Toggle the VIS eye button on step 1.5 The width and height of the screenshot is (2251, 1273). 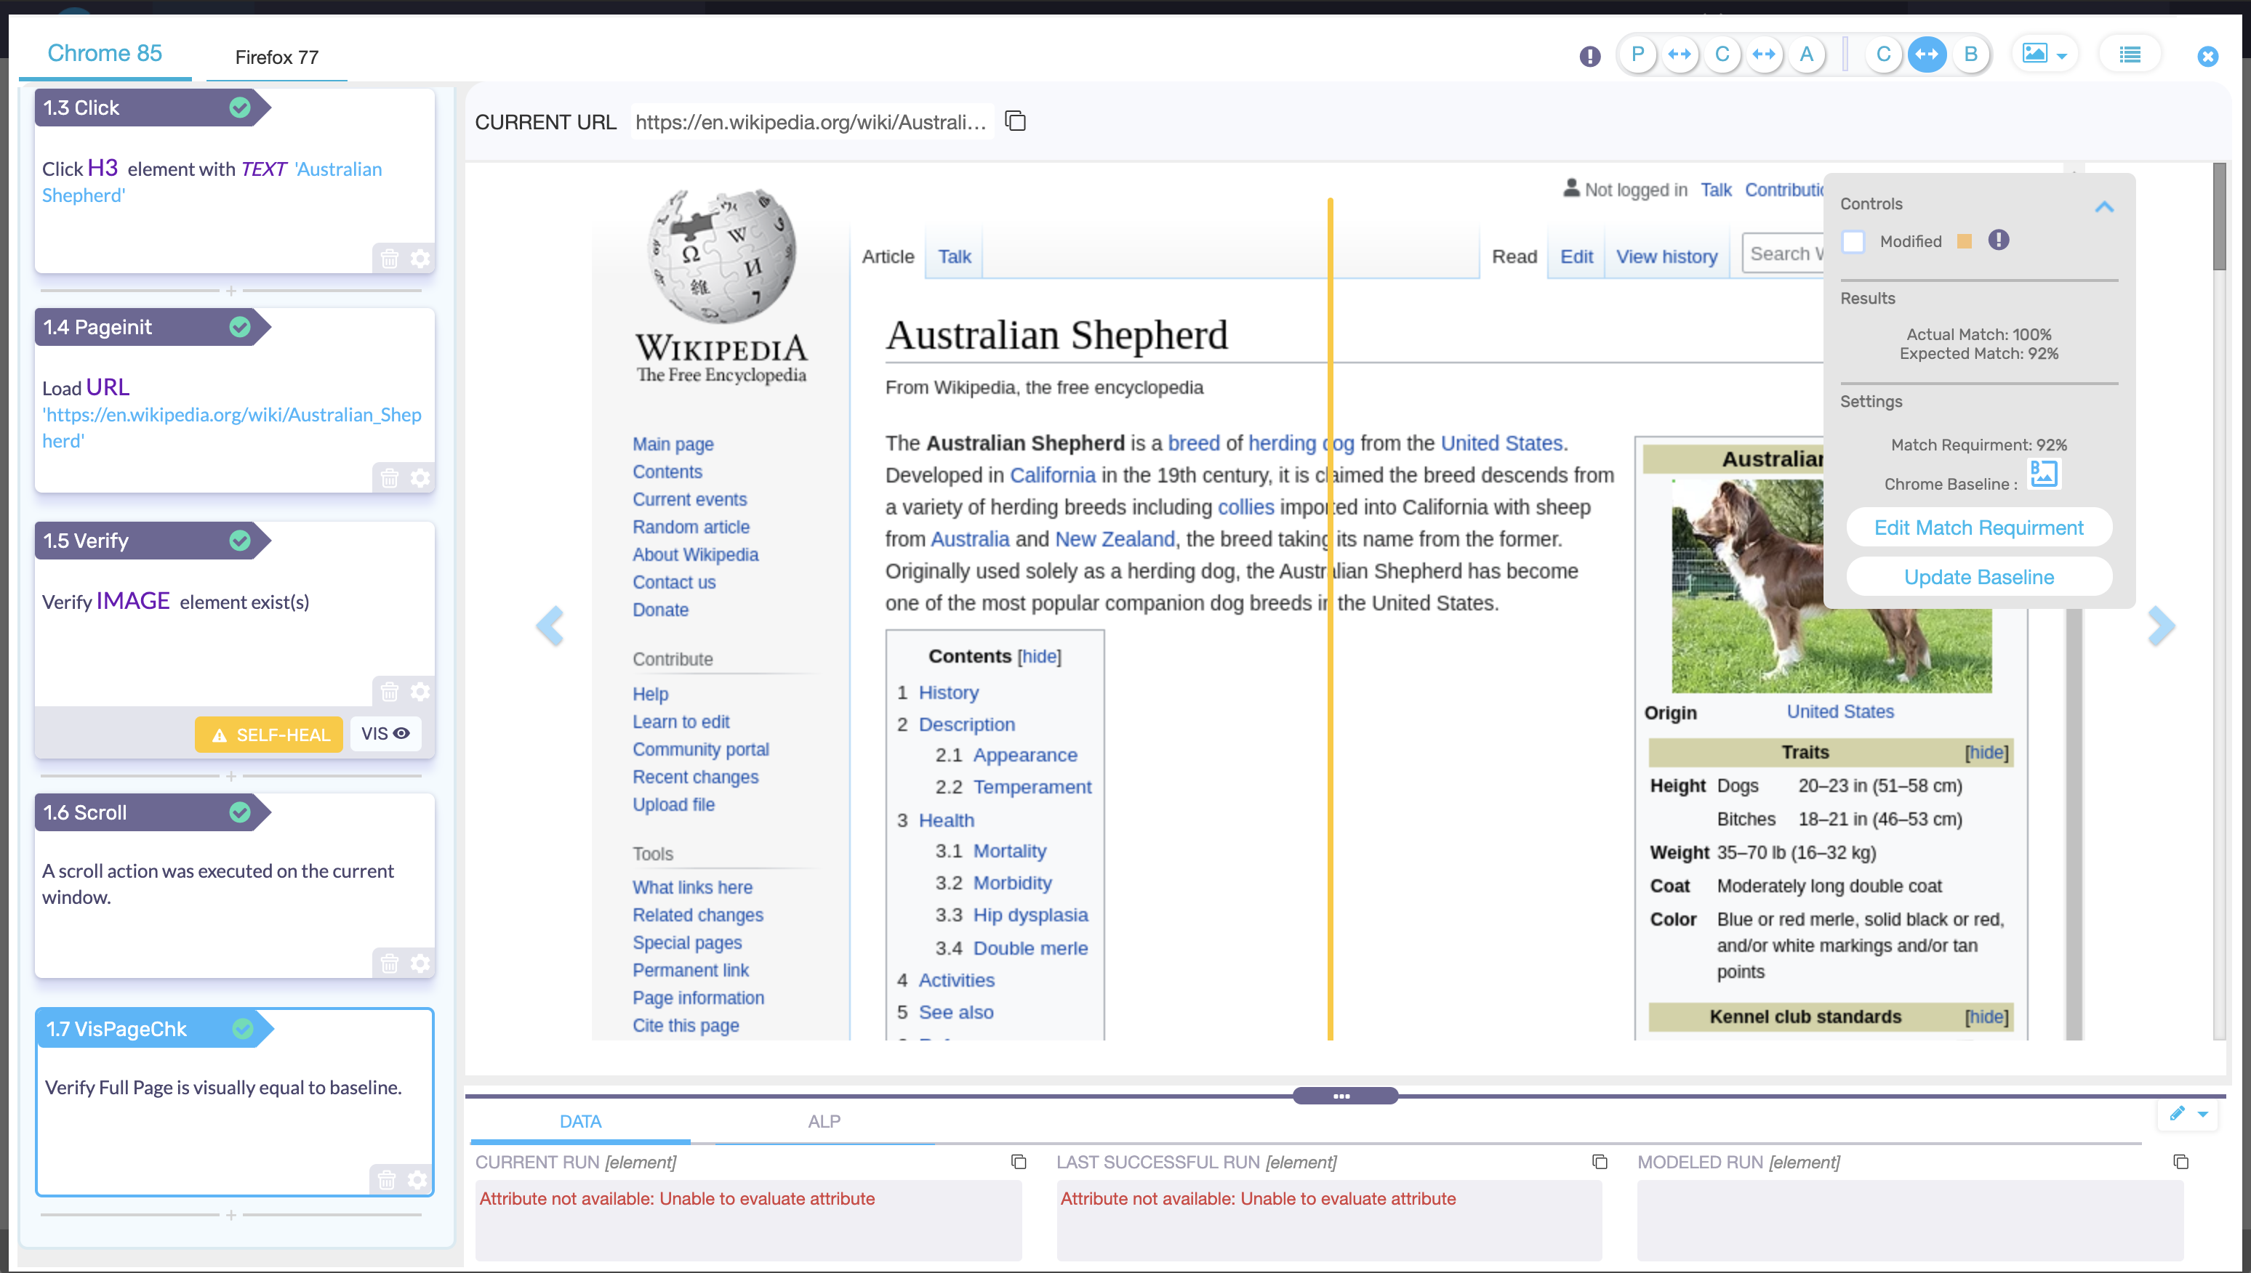(385, 734)
